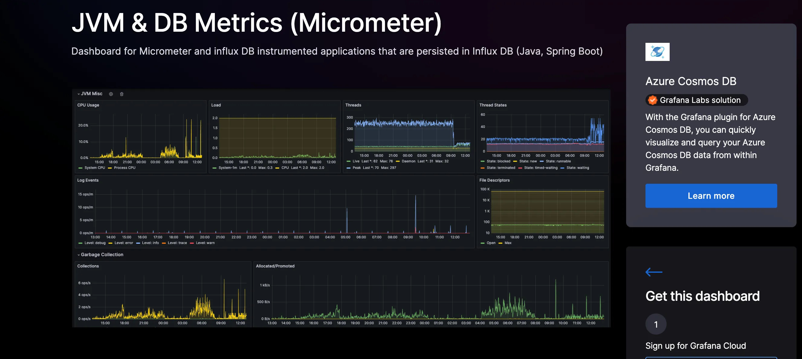Screen dimensions: 802x359
Task: Click the blue back arrow icon
Action: [654, 272]
